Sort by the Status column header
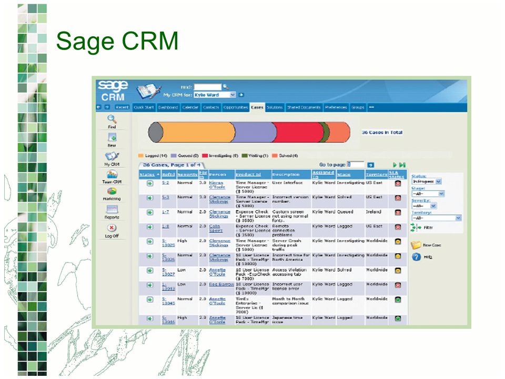The image size is (505, 379). tap(147, 174)
